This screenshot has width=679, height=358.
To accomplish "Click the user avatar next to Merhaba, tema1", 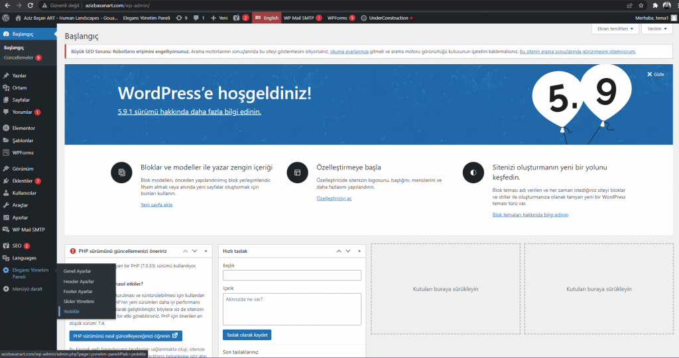I will tap(674, 18).
